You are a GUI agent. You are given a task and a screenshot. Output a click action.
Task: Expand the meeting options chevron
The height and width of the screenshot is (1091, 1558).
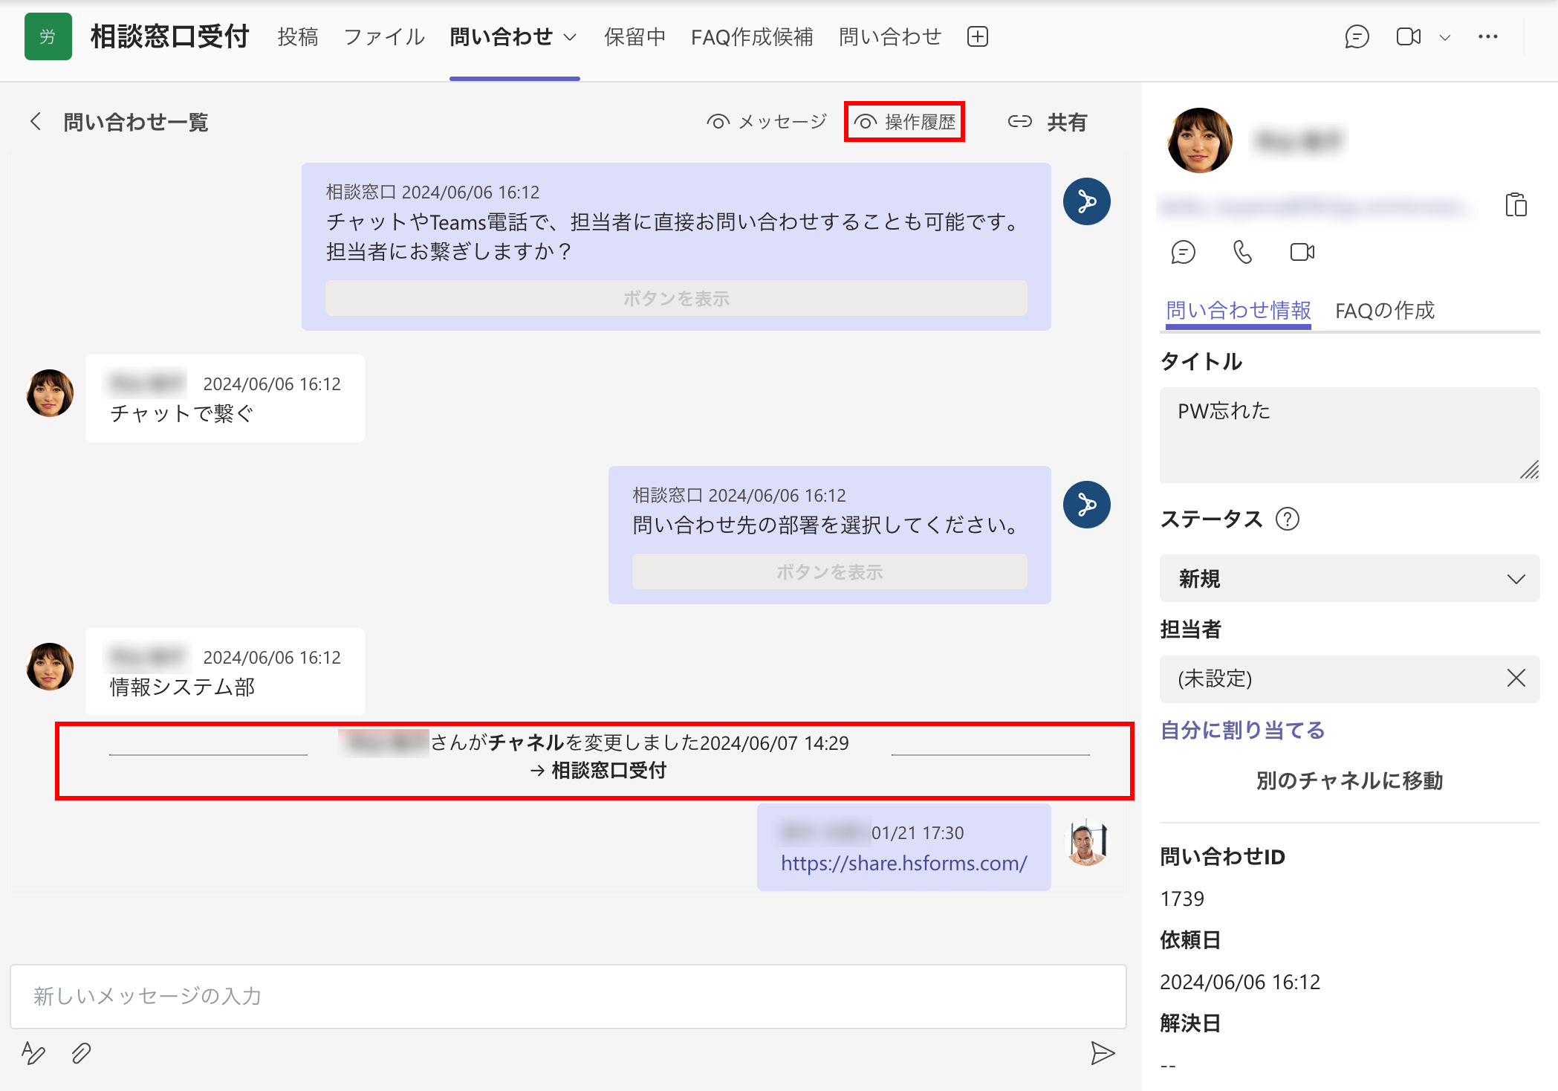1445,37
